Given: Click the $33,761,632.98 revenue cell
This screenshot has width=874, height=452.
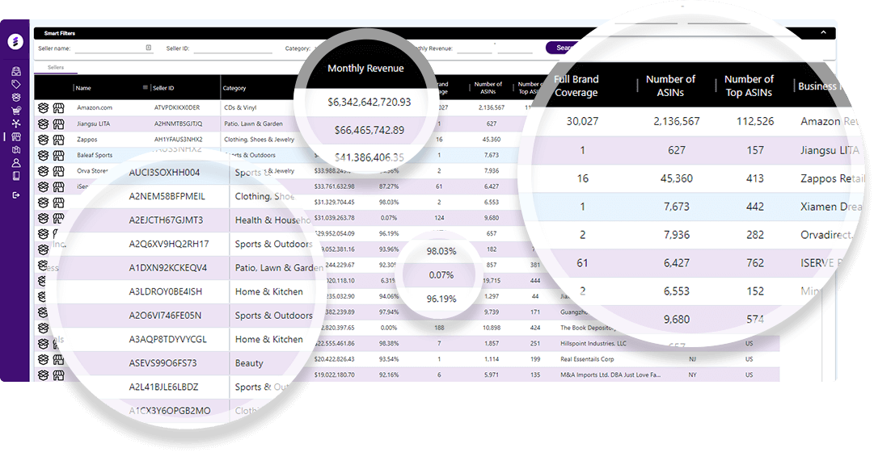Looking at the screenshot, I should [335, 186].
